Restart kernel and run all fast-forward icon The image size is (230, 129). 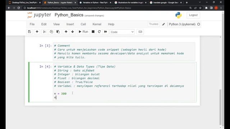click(105, 32)
